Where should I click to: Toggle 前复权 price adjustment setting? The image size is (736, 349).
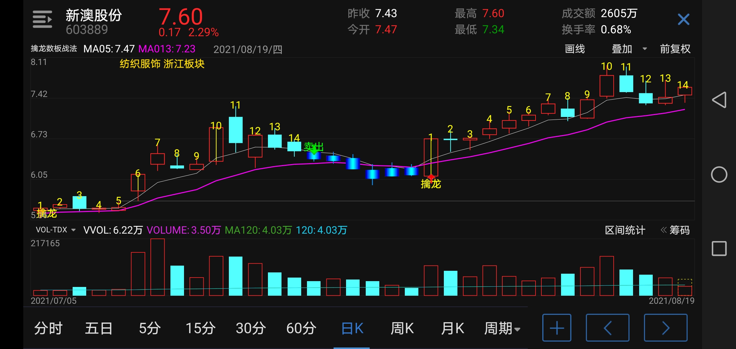675,49
